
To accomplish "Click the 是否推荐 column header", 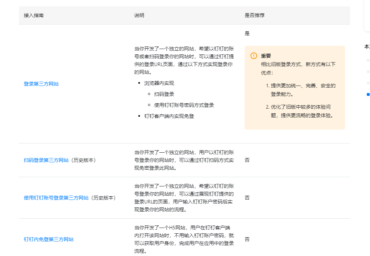I will (254, 15).
